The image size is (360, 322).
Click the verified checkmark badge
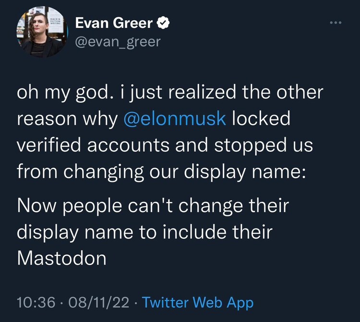[164, 23]
